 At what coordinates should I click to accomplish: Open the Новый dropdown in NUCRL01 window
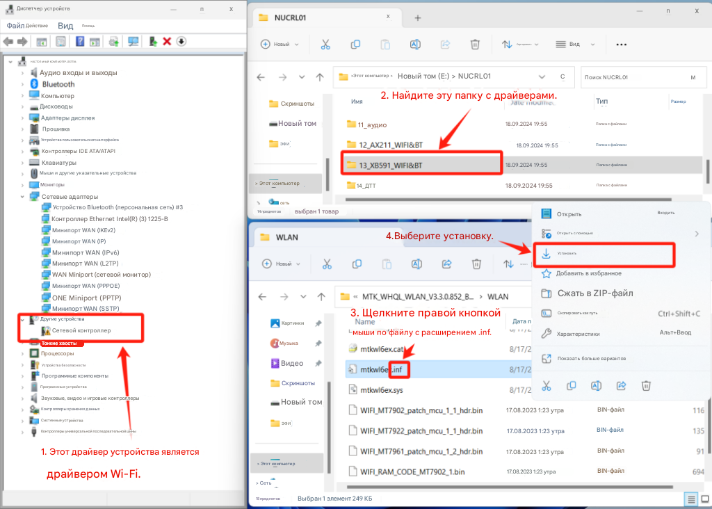(x=280, y=45)
